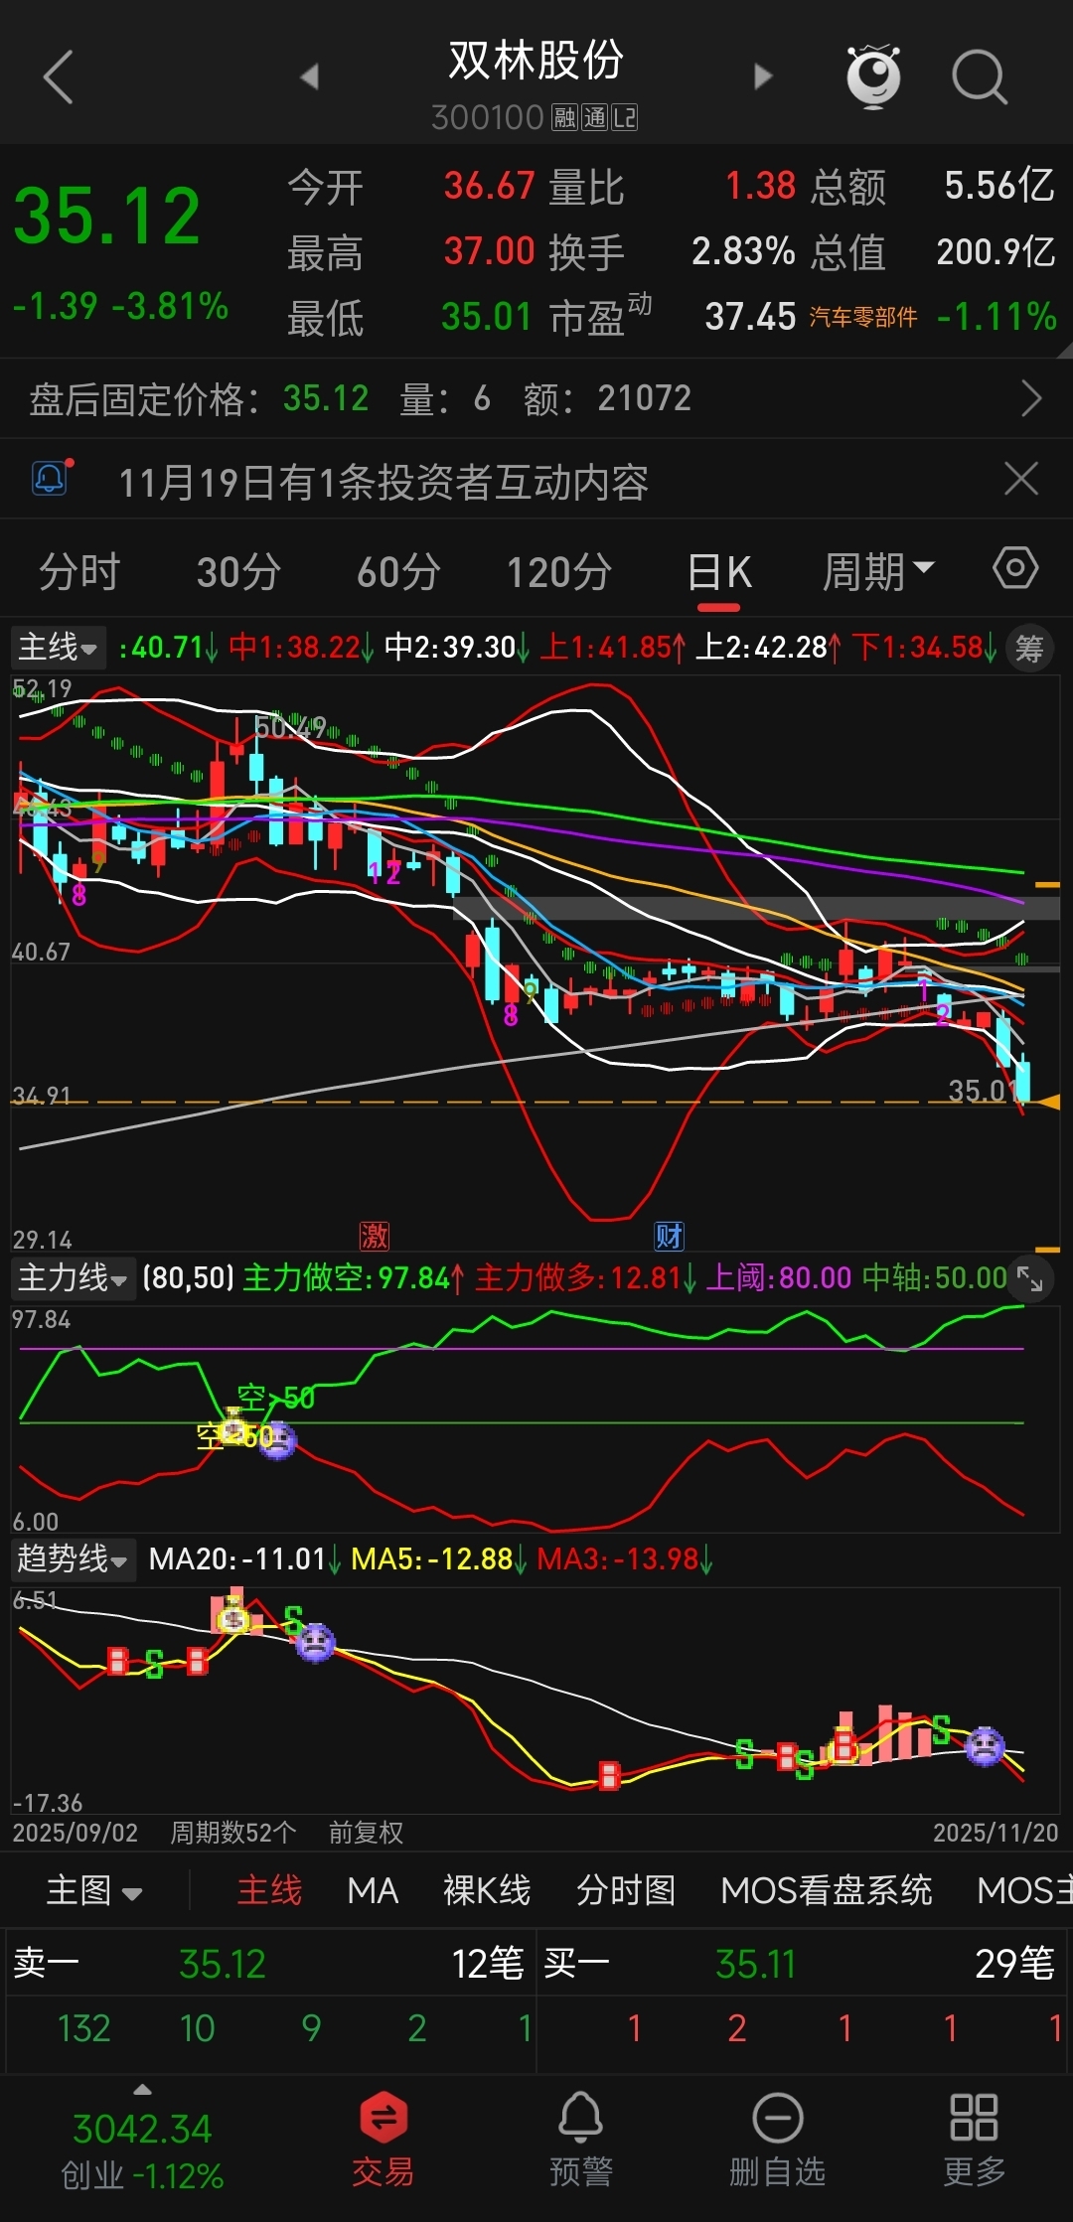Open the search magnifier icon
Screen dimensions: 1073x2222
click(x=980, y=76)
